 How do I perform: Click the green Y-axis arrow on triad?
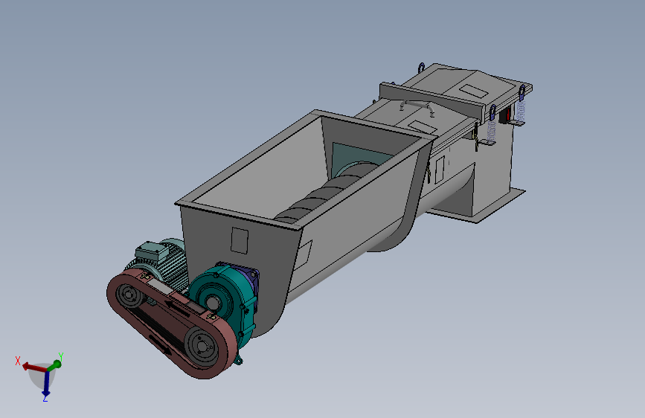tap(55, 364)
